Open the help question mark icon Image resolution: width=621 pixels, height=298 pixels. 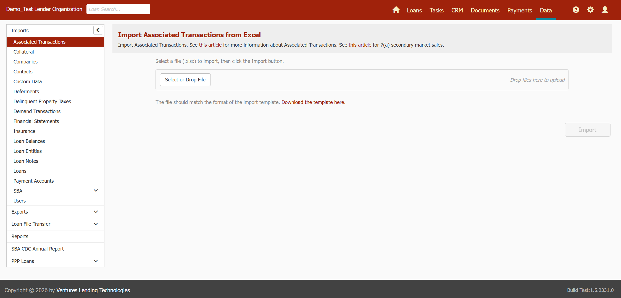(x=576, y=10)
